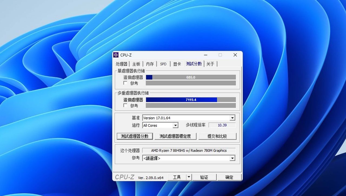Open the 基准 Version 17.01.64 dropdown
The width and height of the screenshot is (346, 196).
189,118
